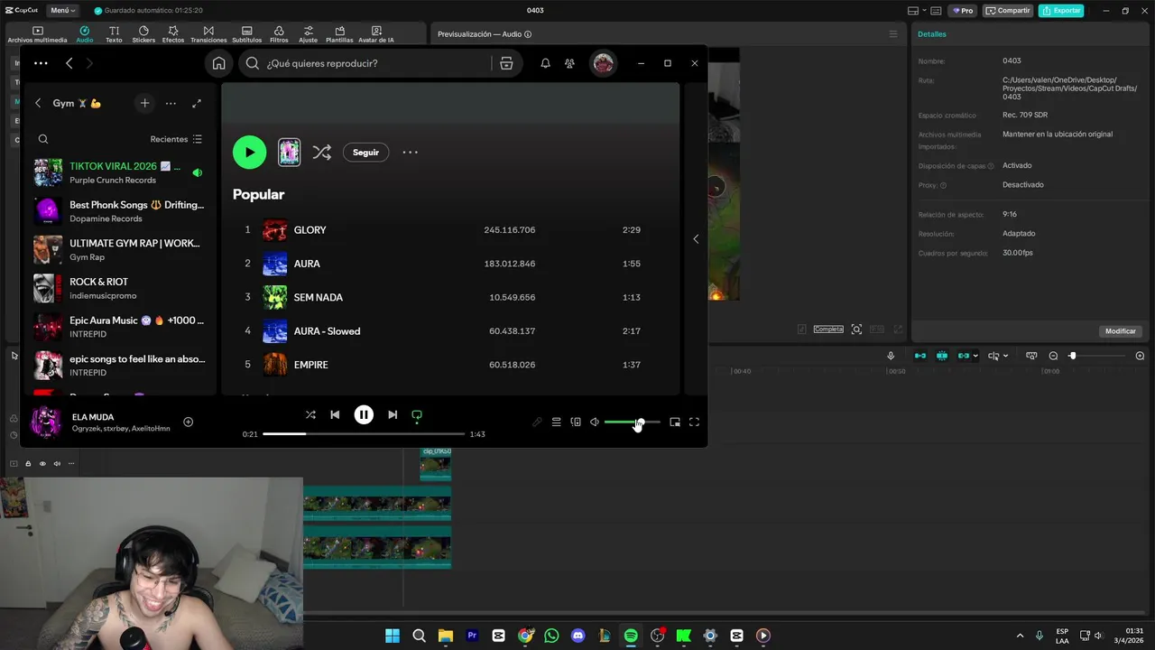Image resolution: width=1155 pixels, height=650 pixels.
Task: Click the Exportar button in CapCut
Action: 1061,10
